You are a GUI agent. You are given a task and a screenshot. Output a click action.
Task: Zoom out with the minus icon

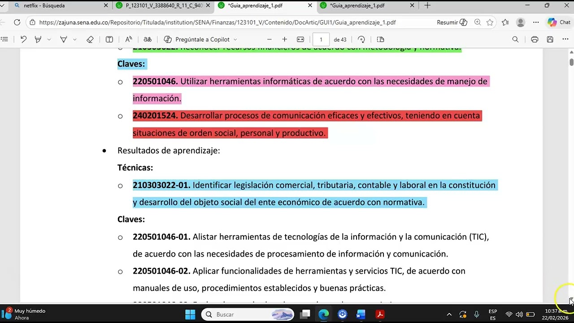tap(269, 39)
